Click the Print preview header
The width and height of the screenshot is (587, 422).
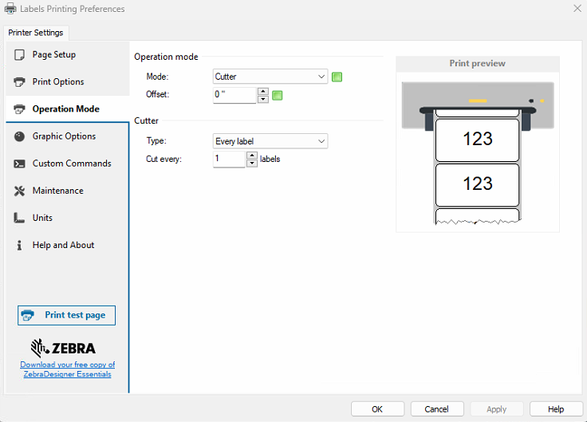pyautogui.click(x=477, y=64)
